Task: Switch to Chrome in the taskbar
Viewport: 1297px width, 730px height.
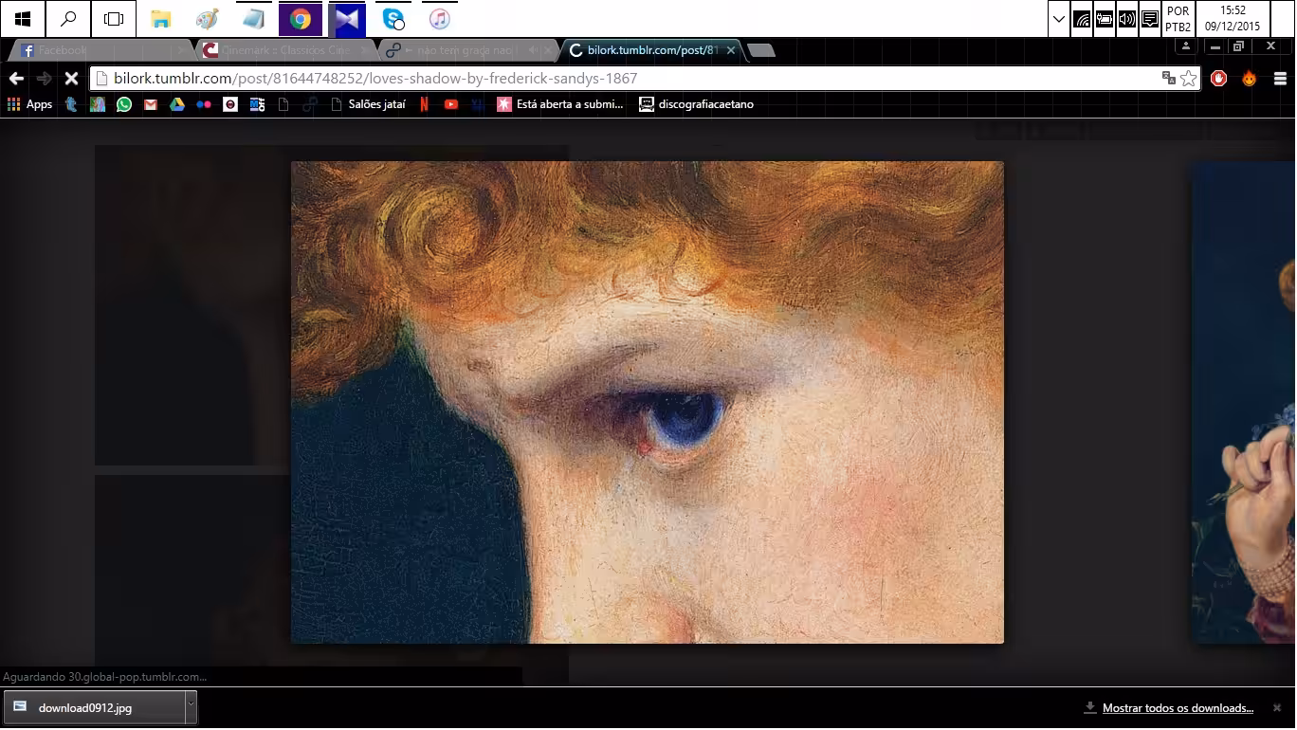Action: point(301,18)
